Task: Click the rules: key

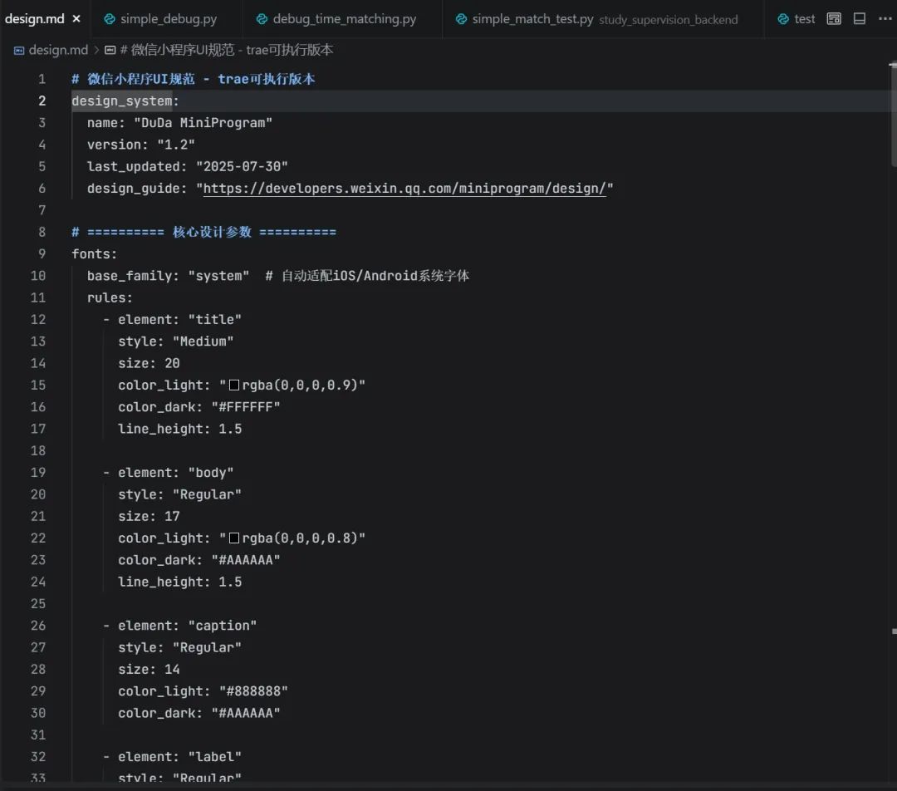Action: (110, 297)
